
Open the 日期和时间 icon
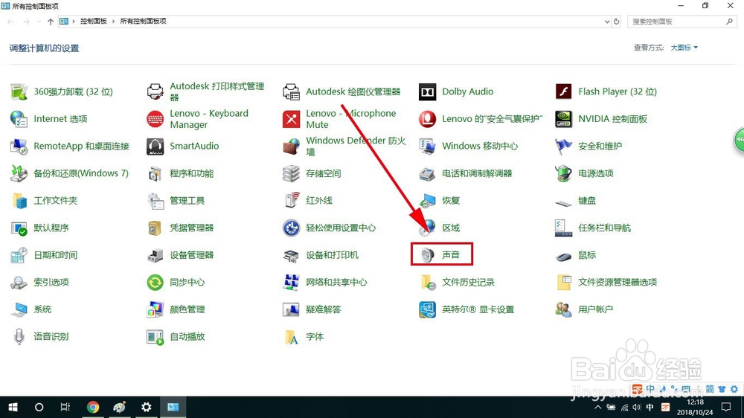19,255
